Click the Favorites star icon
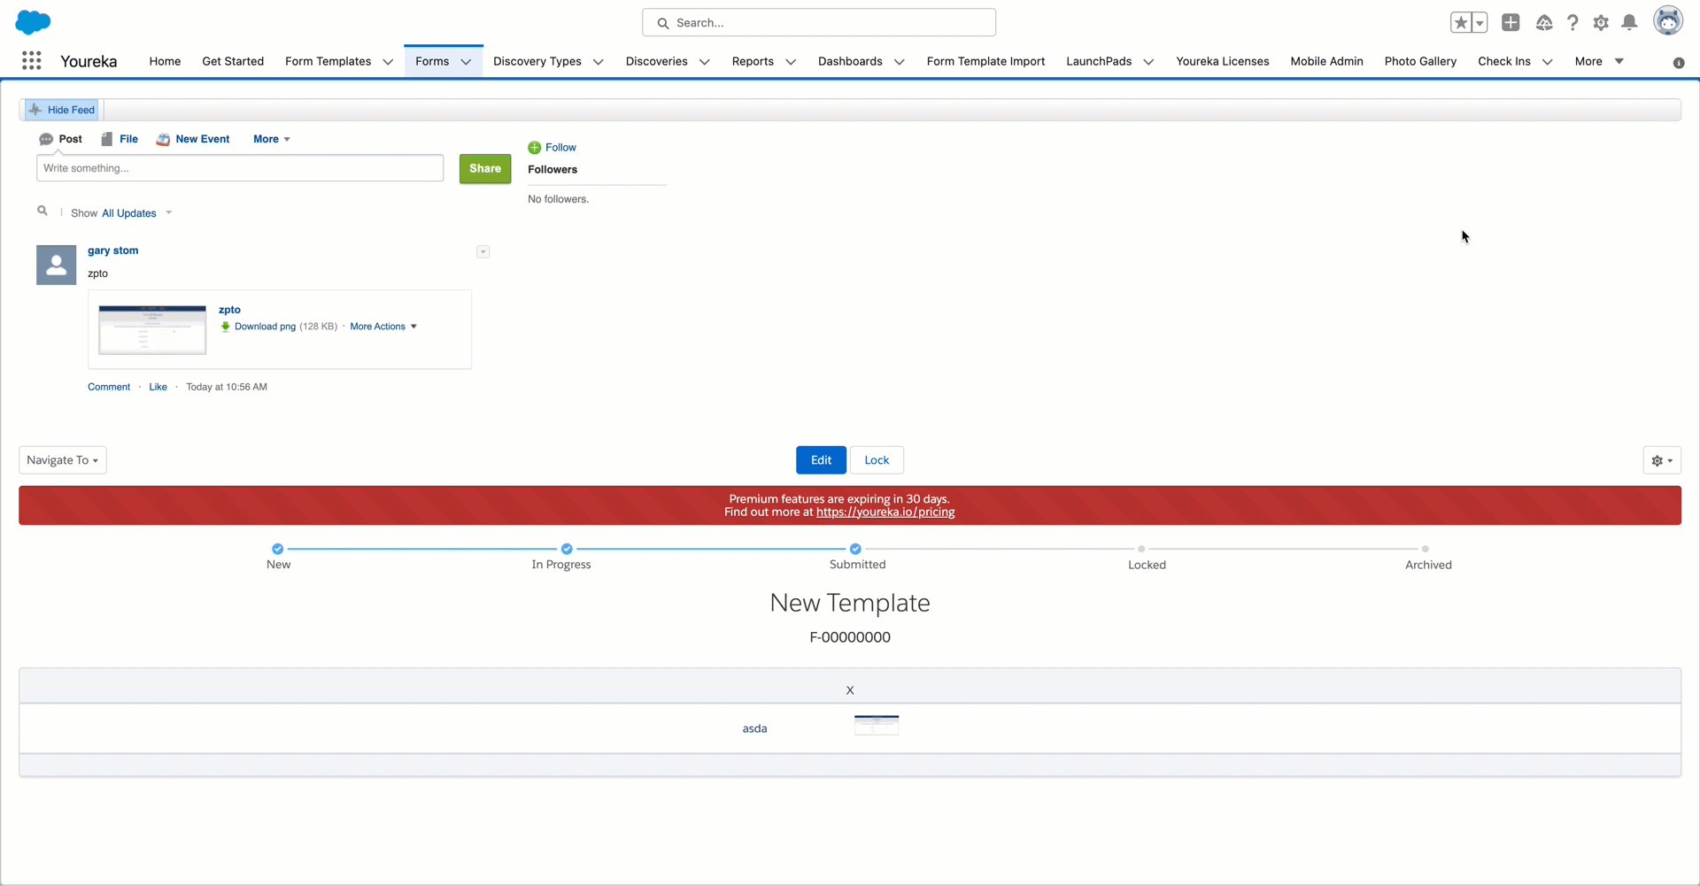Viewport: 1700px width, 886px height. point(1461,23)
